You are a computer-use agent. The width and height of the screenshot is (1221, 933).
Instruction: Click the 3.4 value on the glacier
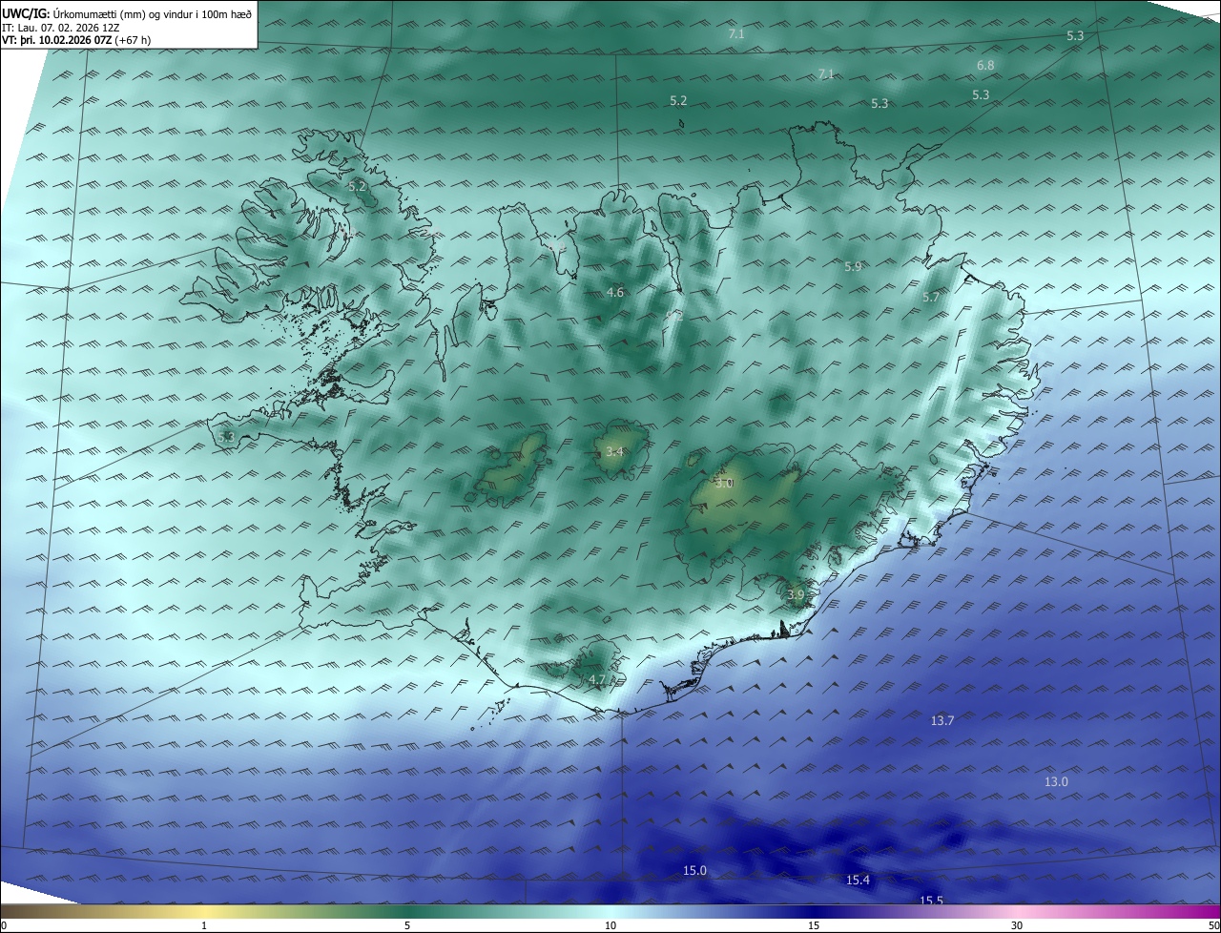614,452
